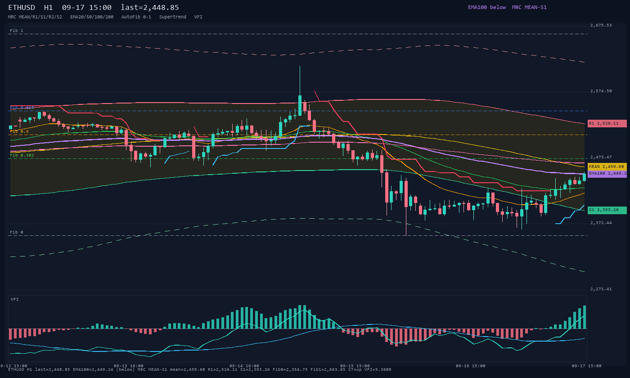This screenshot has width=630, height=378.
Task: Click the VFI panel title
Action: pyautogui.click(x=15, y=299)
